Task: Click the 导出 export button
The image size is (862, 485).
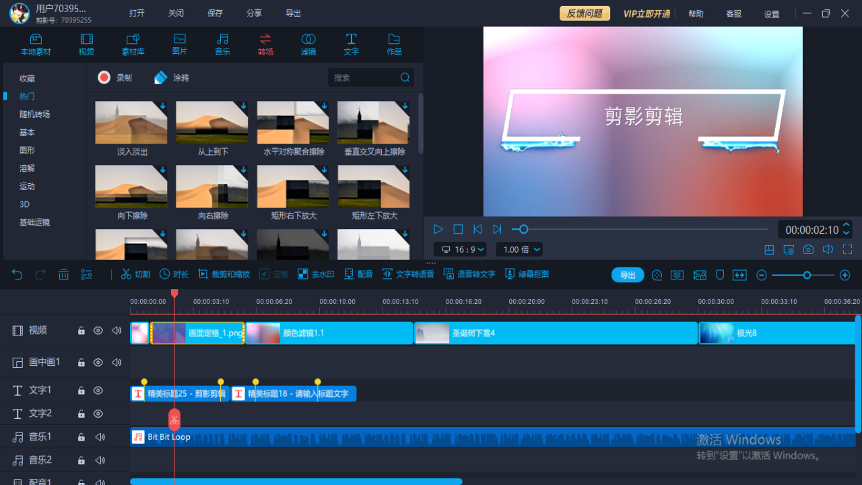Action: (x=627, y=274)
